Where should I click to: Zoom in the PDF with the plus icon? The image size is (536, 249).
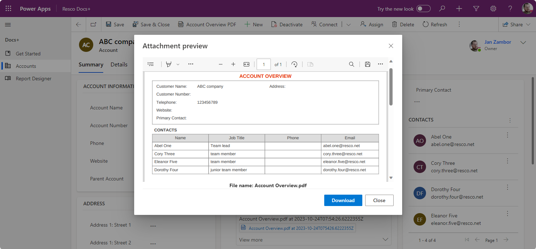point(233,64)
